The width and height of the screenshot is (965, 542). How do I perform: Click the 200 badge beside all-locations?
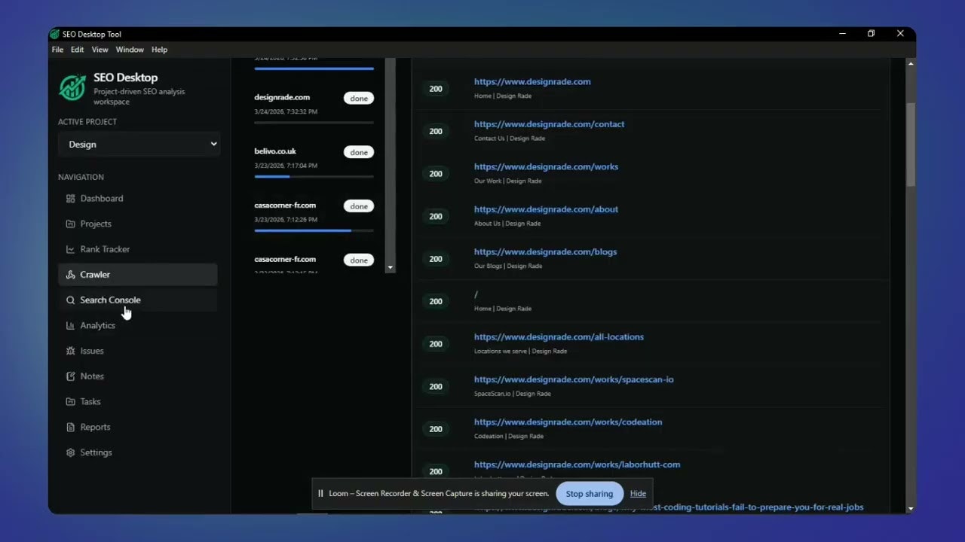coord(436,344)
